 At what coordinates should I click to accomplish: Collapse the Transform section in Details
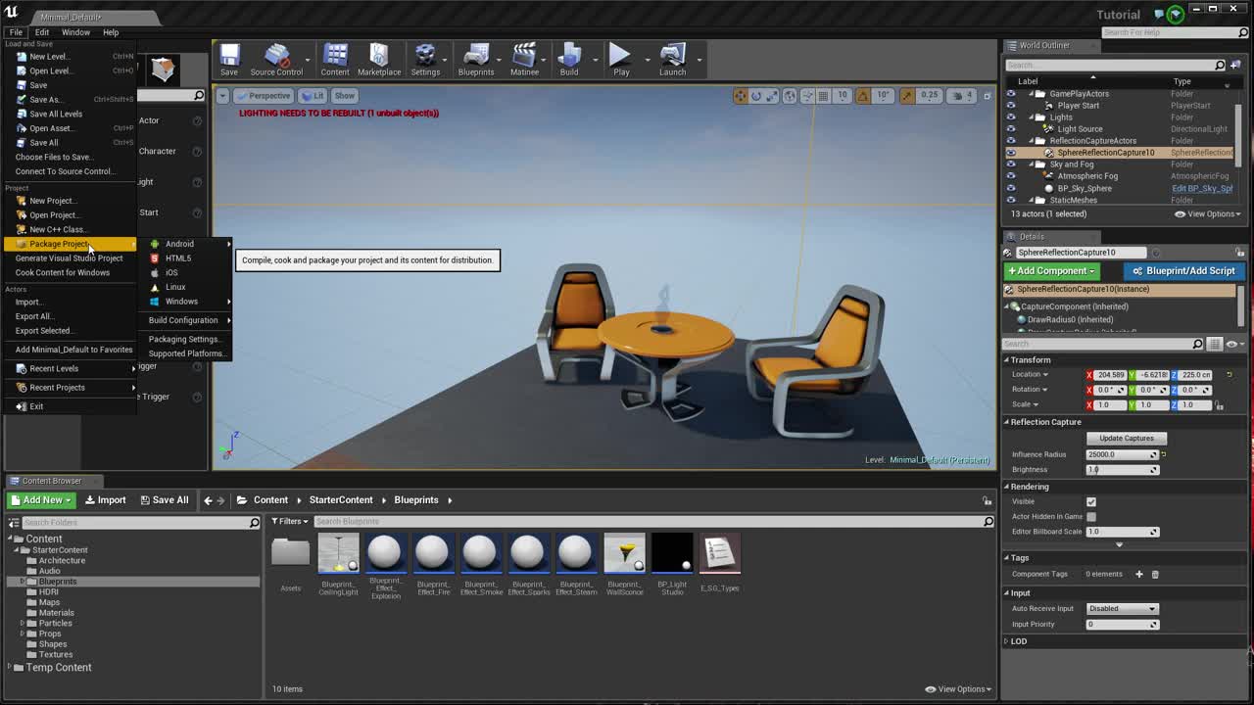pos(1006,360)
